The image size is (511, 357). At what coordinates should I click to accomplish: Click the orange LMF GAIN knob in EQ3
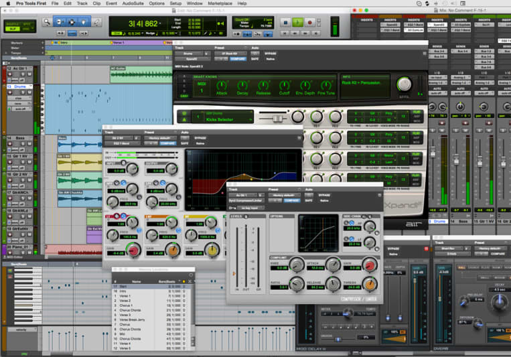click(x=173, y=251)
